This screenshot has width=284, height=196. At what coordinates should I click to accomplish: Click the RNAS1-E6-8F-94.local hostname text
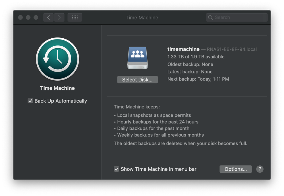(x=232, y=49)
